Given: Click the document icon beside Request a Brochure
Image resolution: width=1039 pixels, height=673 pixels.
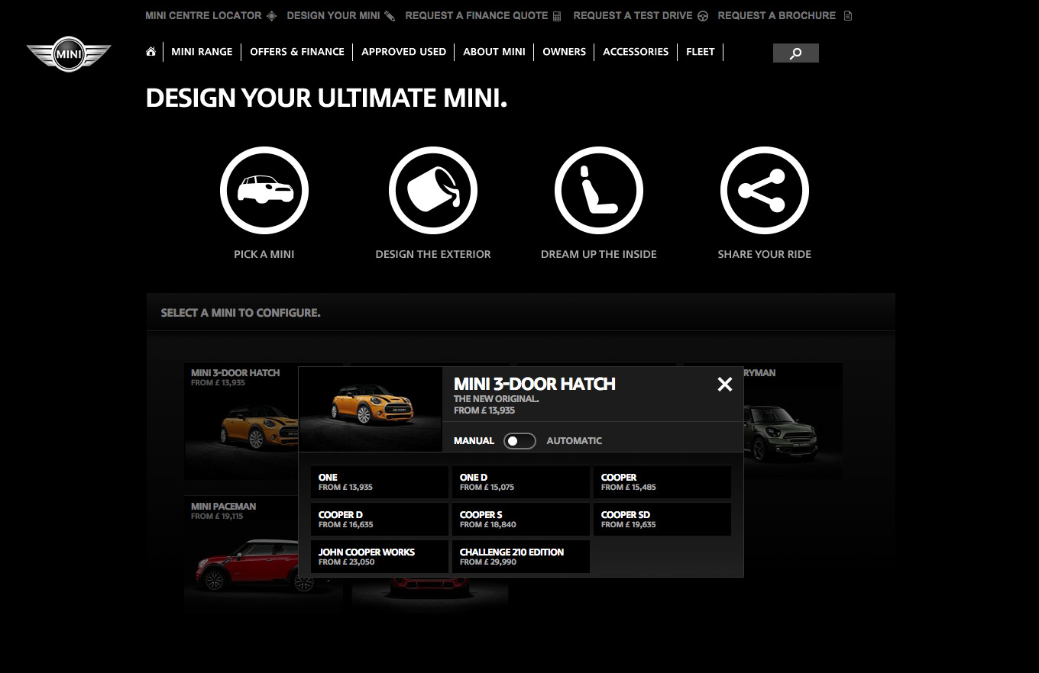Looking at the screenshot, I should click(847, 16).
